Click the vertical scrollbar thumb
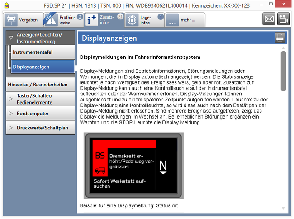294x219 pixels. click(283, 71)
